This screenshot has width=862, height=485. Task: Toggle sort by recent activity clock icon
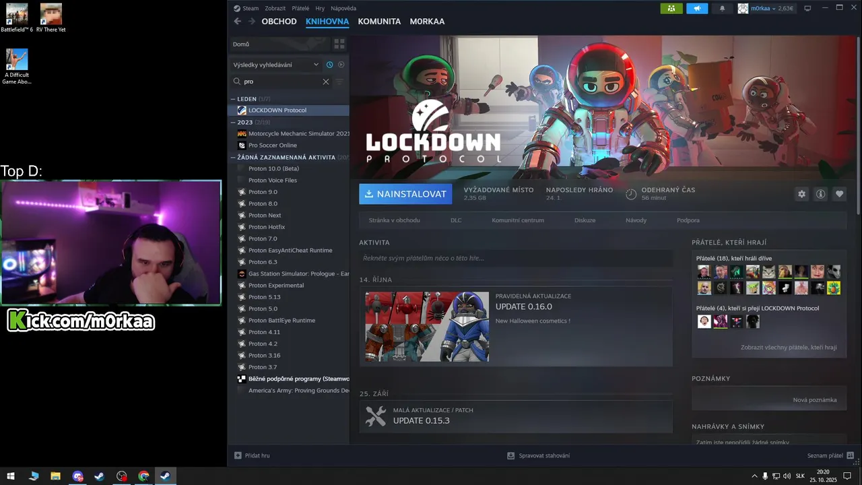(329, 65)
